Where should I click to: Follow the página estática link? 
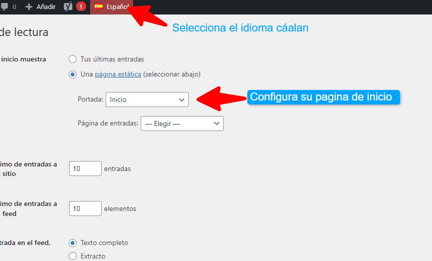118,74
